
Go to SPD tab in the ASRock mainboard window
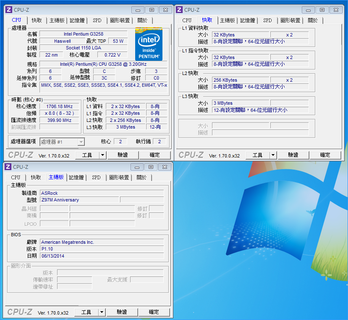[96, 178]
